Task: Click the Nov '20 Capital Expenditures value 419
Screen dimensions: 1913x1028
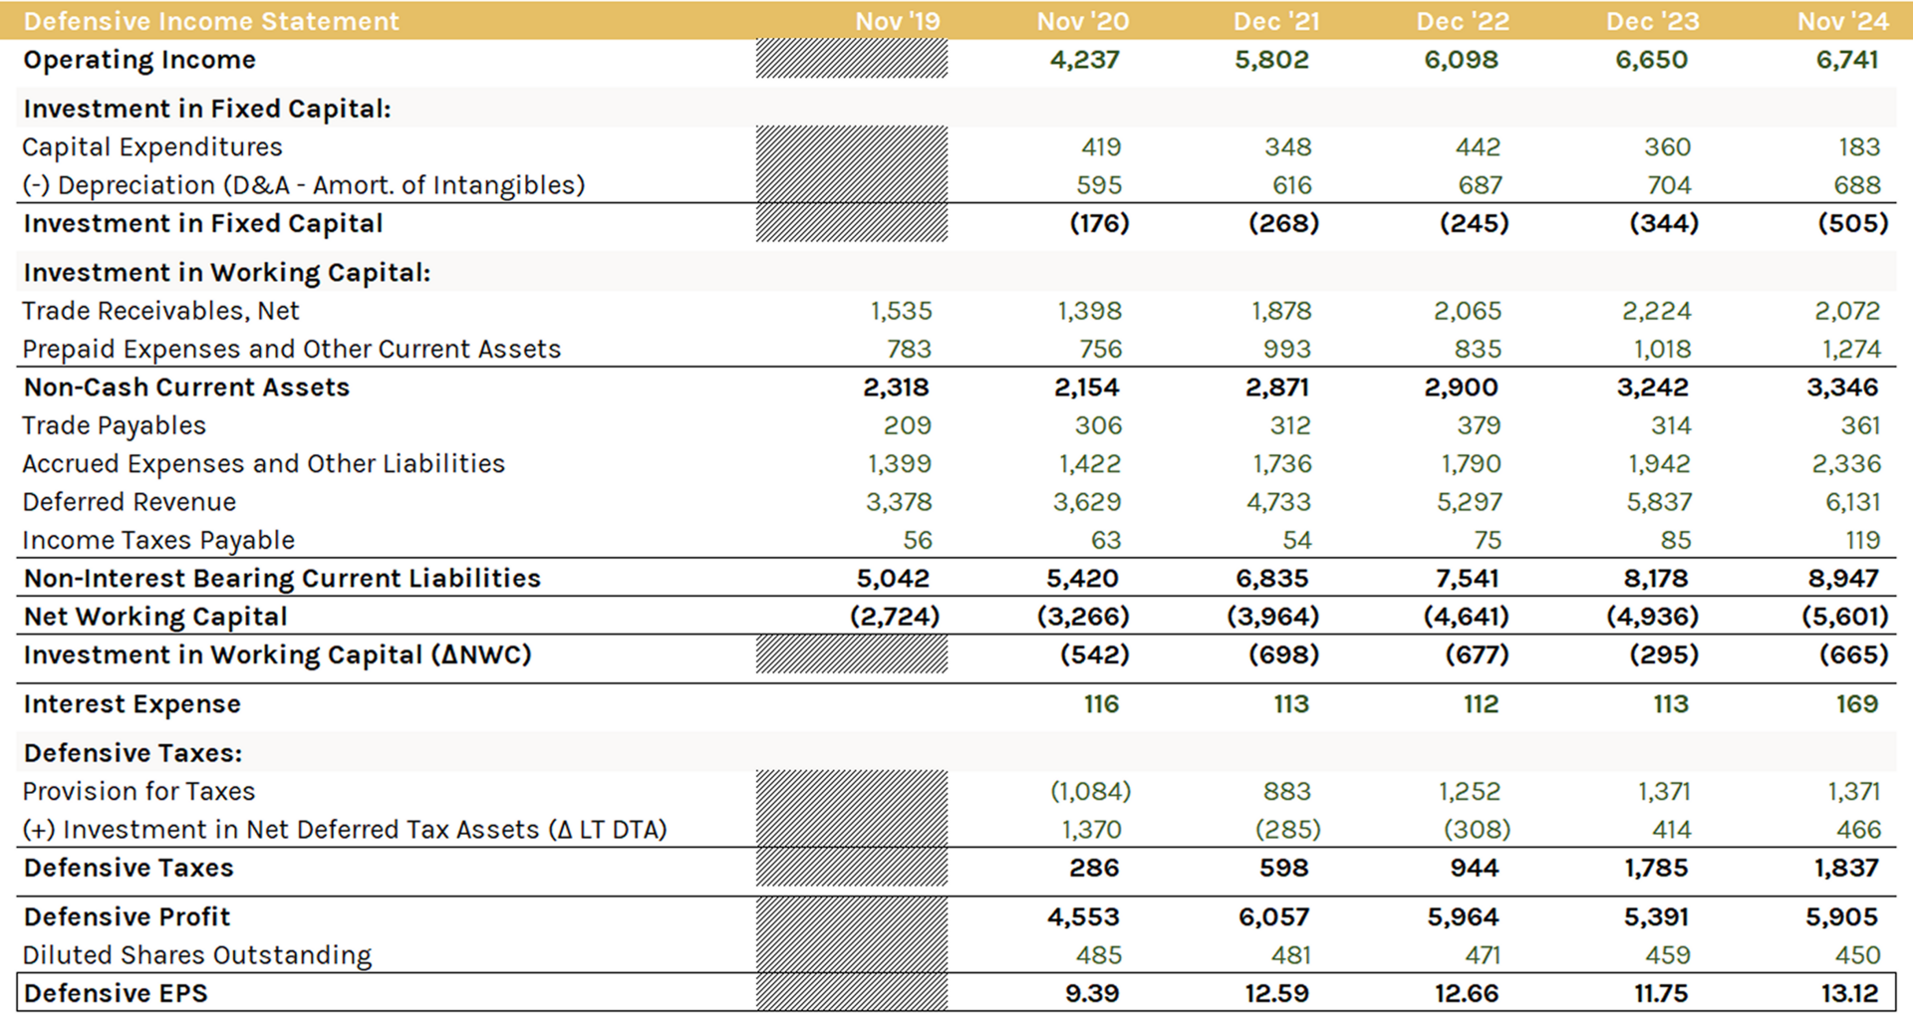Action: (x=1100, y=147)
